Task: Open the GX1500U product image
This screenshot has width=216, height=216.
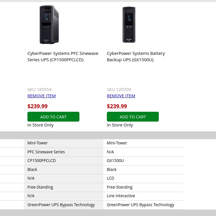Action: (129, 25)
